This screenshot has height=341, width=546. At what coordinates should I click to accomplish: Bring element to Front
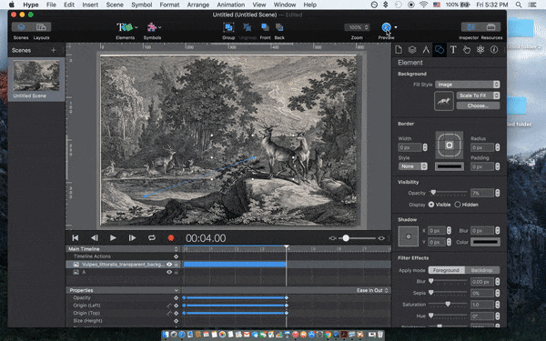click(x=265, y=27)
